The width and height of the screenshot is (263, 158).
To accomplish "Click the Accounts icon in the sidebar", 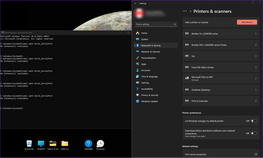I will (137, 70).
